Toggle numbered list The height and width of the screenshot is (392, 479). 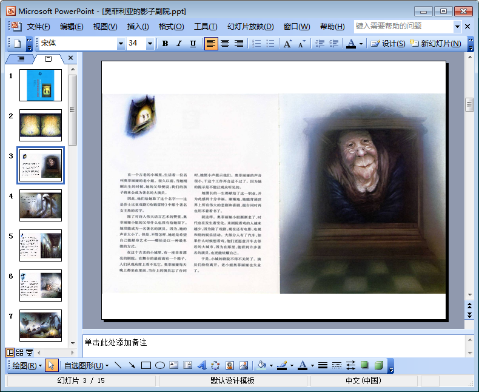[x=256, y=44]
